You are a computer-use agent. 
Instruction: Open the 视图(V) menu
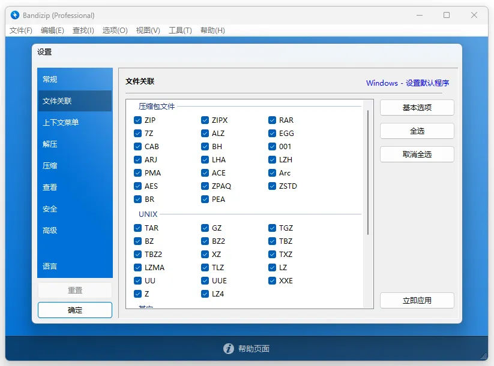coord(148,31)
